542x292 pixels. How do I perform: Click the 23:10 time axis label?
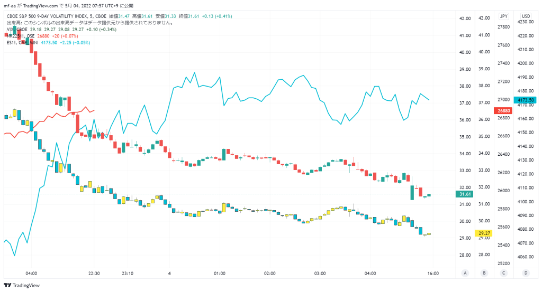click(128, 274)
